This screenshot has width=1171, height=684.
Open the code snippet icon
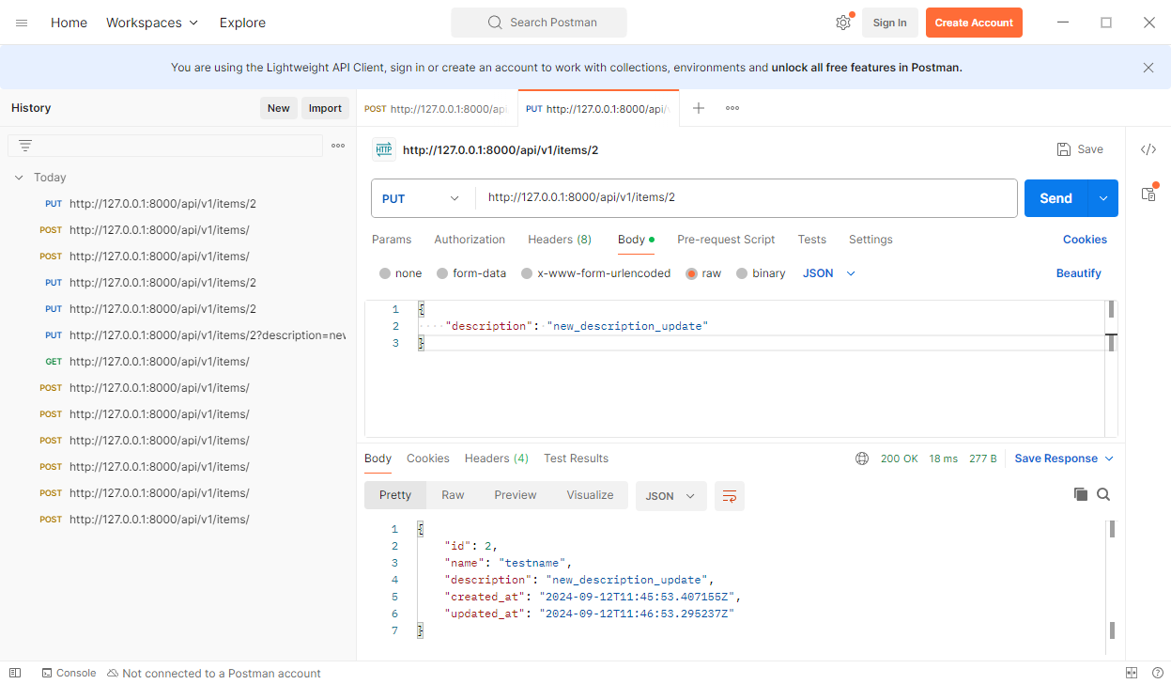[x=1148, y=149]
